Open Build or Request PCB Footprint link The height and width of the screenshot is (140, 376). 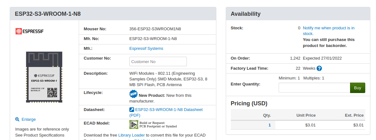click(158, 125)
